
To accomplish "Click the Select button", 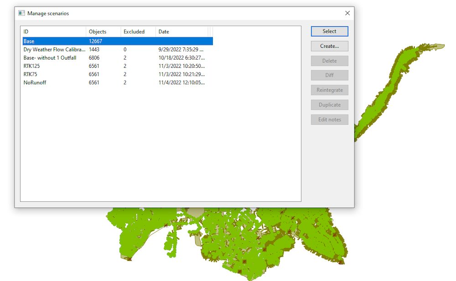I will tap(329, 31).
